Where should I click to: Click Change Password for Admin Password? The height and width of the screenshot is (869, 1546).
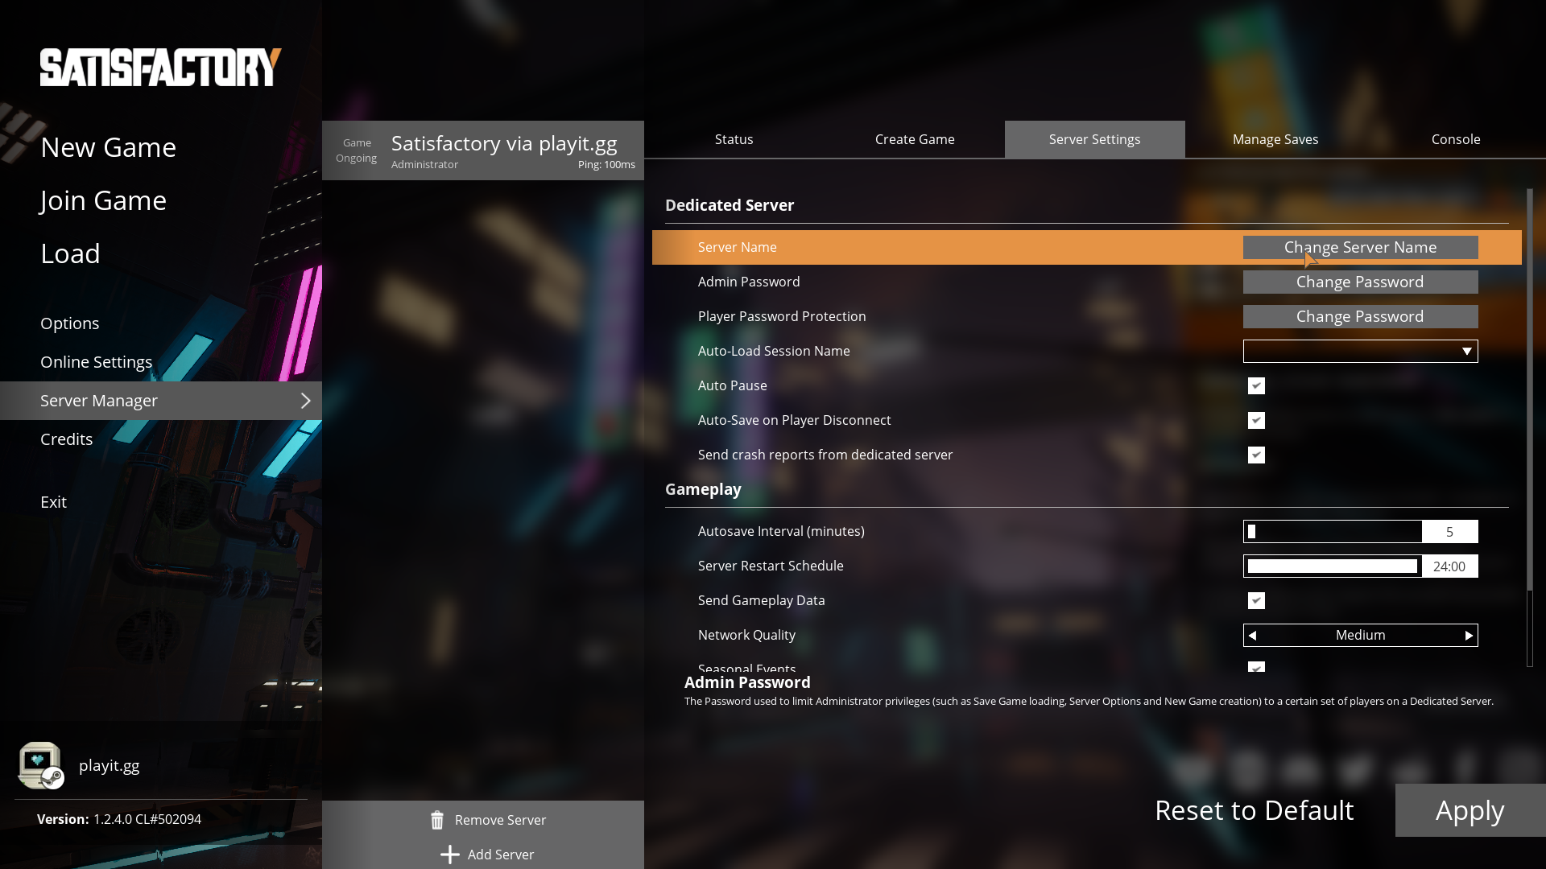1361,282
